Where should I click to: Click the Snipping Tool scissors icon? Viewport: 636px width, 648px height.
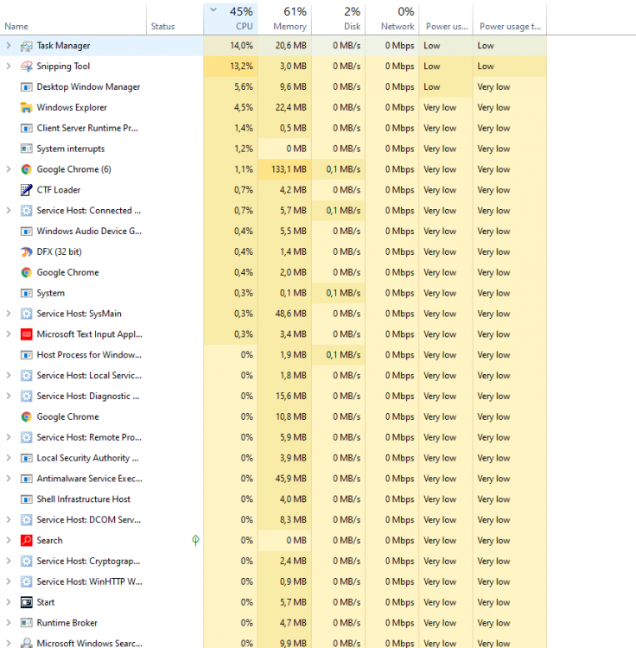pos(27,67)
